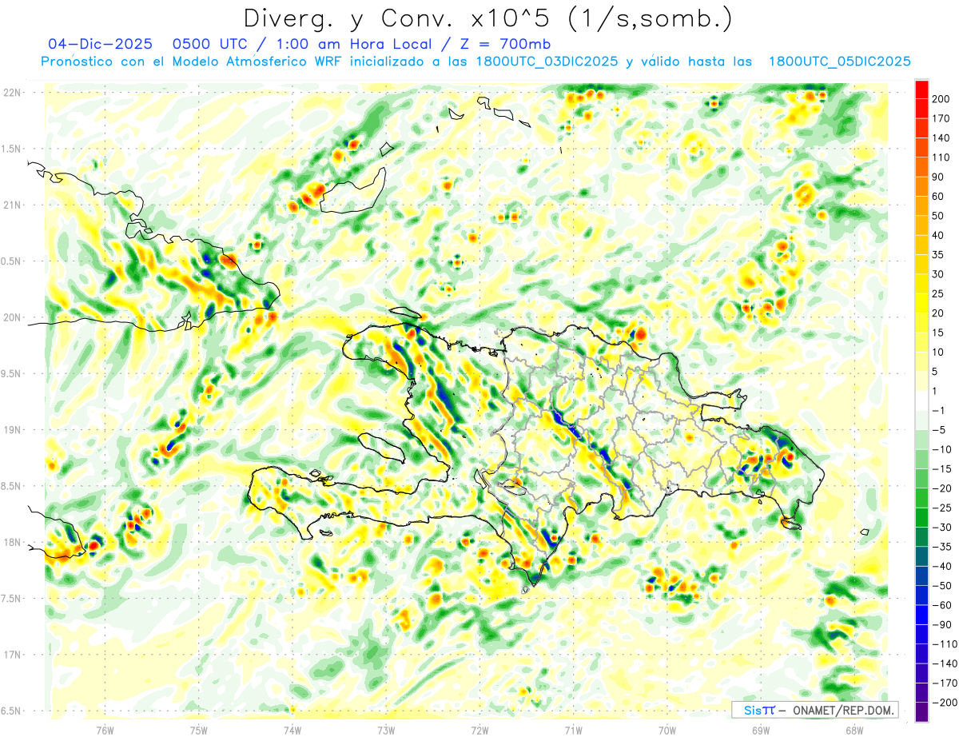Click the -35 value on color scale
959x741 pixels.
click(941, 547)
